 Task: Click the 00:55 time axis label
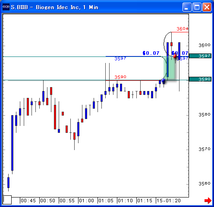pos(67,201)
